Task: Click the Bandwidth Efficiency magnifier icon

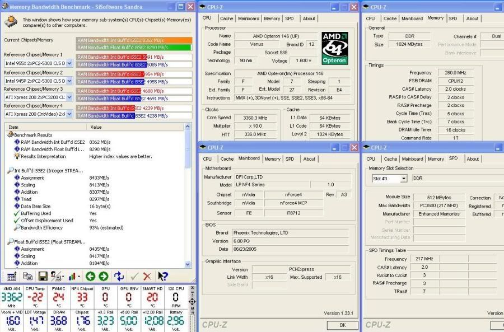Action: pos(17,227)
